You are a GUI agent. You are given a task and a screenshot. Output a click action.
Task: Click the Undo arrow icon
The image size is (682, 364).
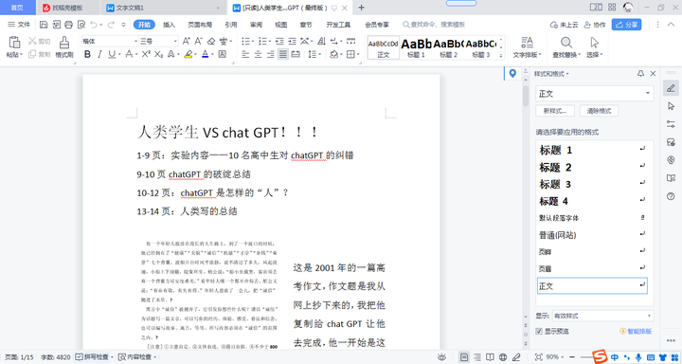point(94,25)
